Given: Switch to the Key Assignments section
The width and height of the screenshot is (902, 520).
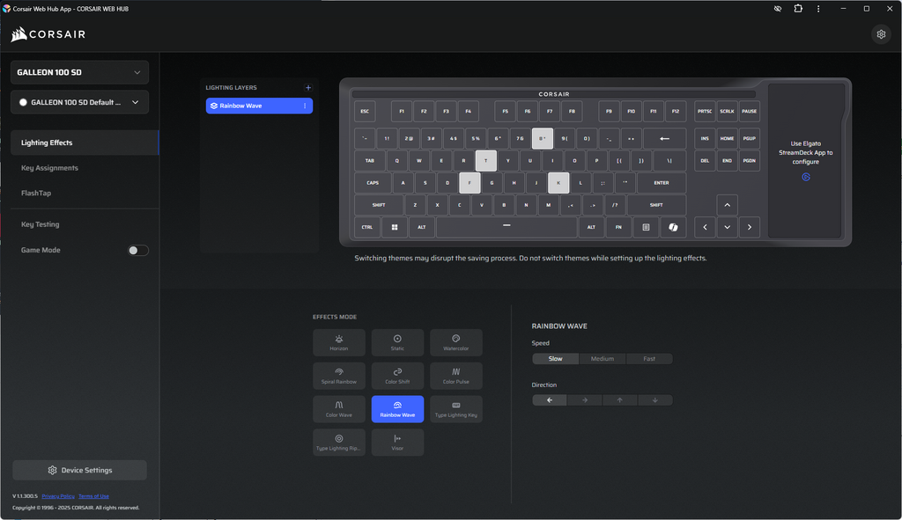Looking at the screenshot, I should pyautogui.click(x=49, y=168).
